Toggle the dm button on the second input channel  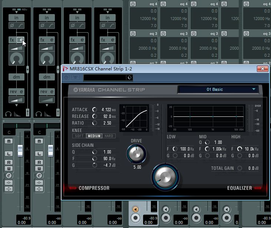[47, 77]
